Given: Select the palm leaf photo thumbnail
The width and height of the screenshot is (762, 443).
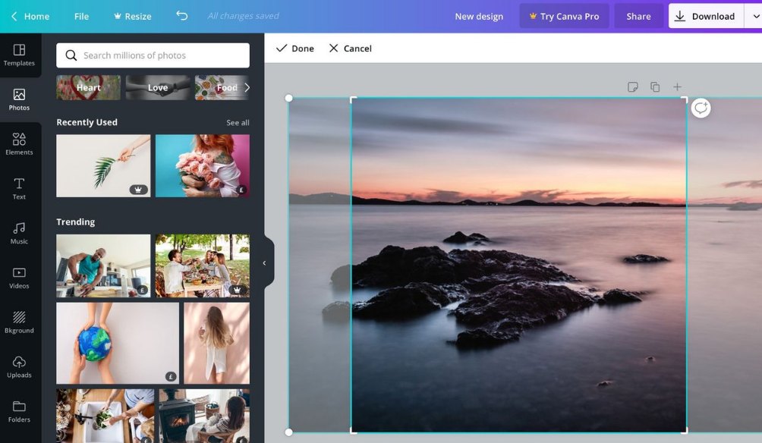Looking at the screenshot, I should (103, 165).
